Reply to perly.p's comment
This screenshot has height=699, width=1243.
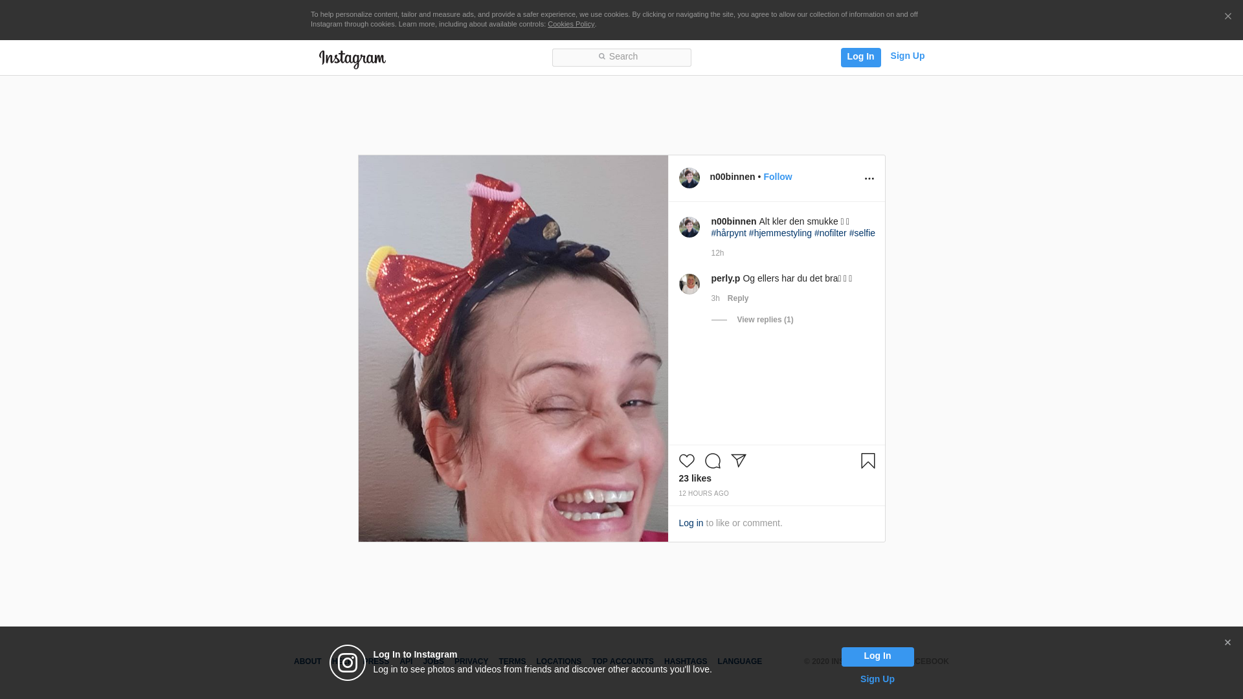pos(737,298)
